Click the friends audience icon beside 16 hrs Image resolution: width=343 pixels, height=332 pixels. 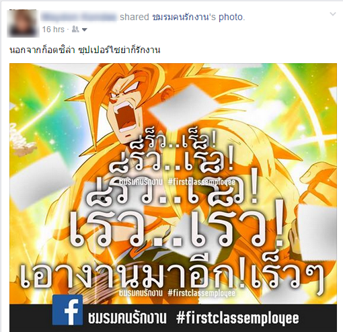(75, 30)
